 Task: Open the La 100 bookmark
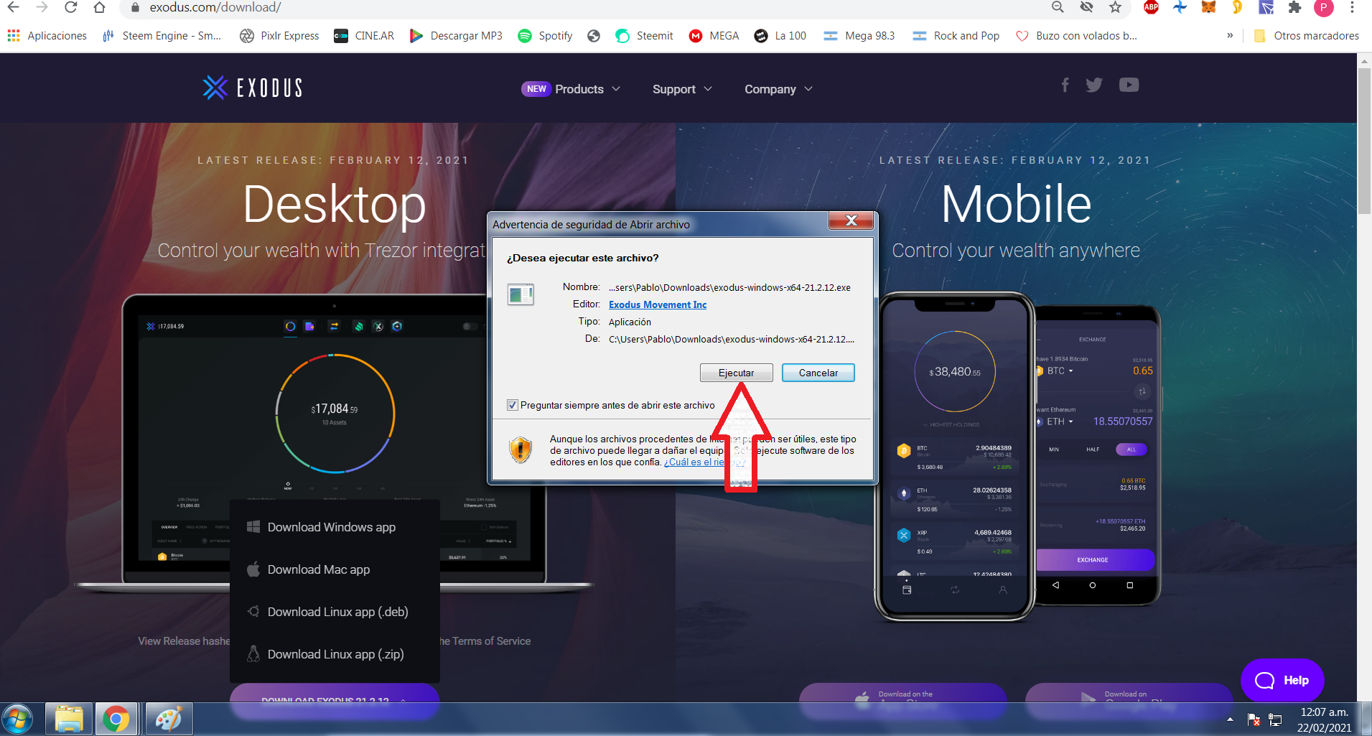780,36
